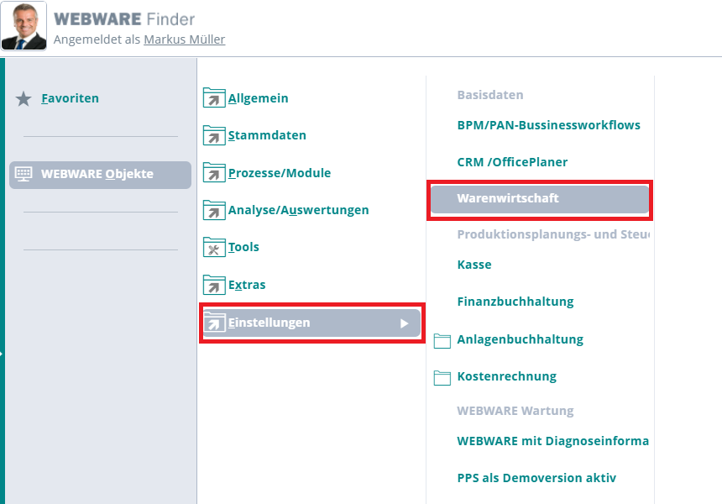Click the Analyse/Auswertungen folder icon

[214, 210]
